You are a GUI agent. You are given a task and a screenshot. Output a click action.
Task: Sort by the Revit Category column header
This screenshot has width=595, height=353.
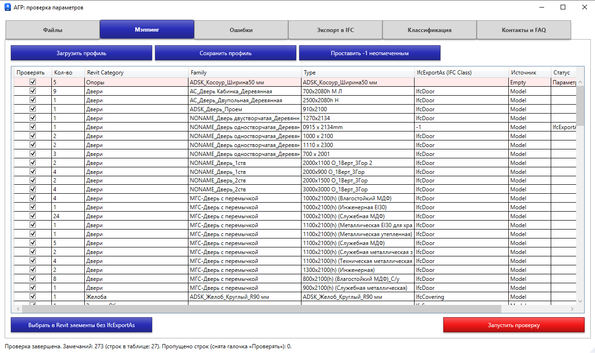tap(136, 73)
